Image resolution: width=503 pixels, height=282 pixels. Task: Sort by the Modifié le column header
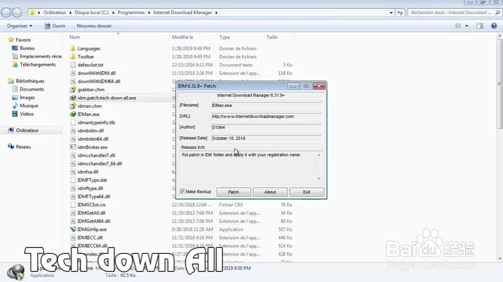tap(183, 37)
